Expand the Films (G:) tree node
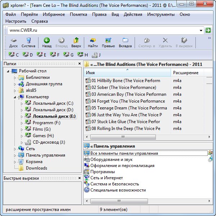 (x=22, y=129)
